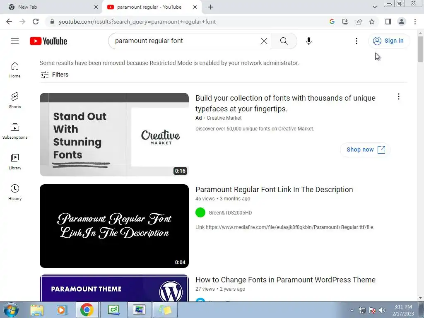
Task: Click the green channel avatar
Action: (200, 212)
